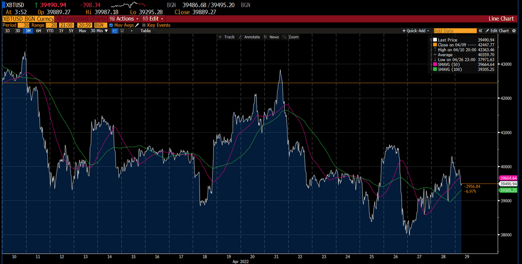Switch to the bar chart type icon

pos(122,30)
